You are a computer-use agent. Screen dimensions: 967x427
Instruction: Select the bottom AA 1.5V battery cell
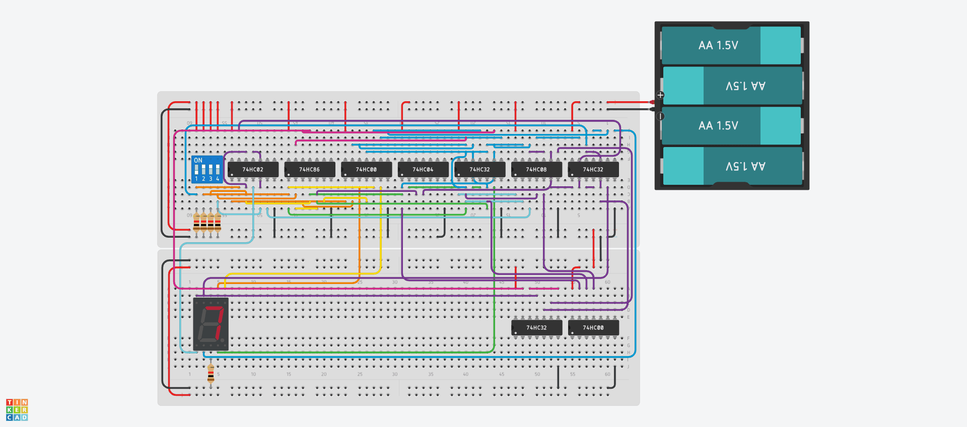[x=732, y=166]
